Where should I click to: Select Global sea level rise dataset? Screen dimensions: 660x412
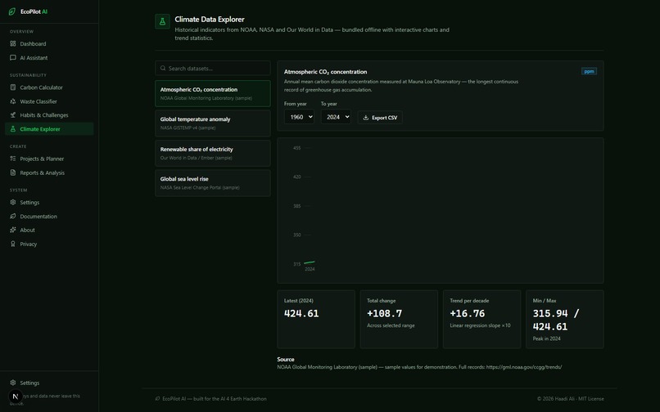pos(213,183)
